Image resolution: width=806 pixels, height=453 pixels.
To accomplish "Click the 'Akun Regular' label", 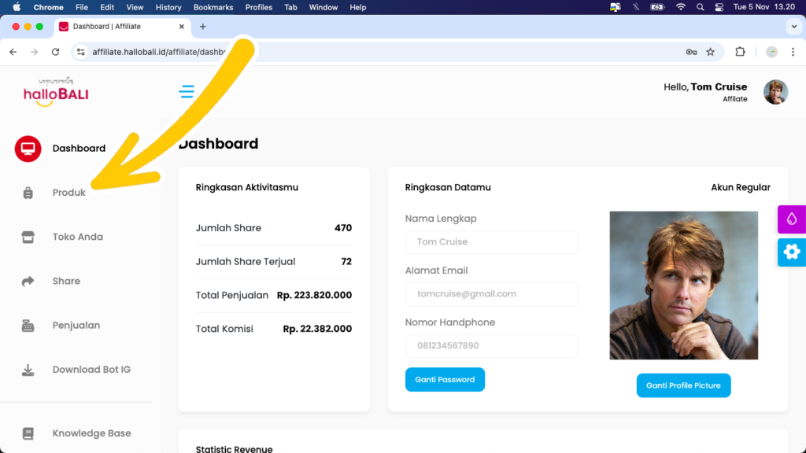I will [740, 187].
